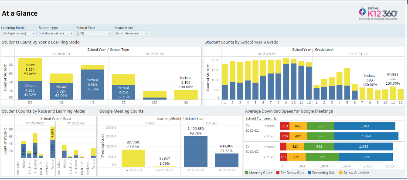This screenshot has height=180, width=408.
Task: Select the 756 Meeting Guideline bar segment
Action: (322, 157)
